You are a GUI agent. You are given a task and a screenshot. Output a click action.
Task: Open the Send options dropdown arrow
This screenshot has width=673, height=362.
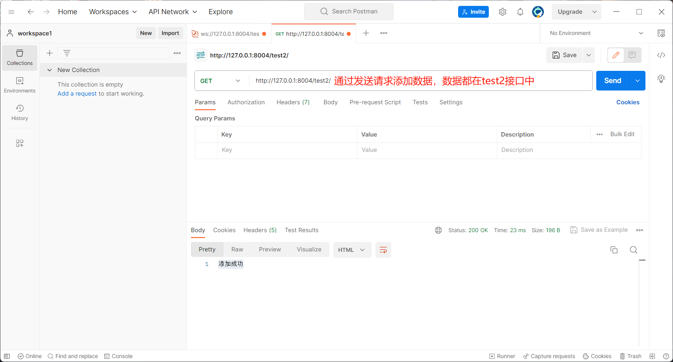(x=638, y=81)
